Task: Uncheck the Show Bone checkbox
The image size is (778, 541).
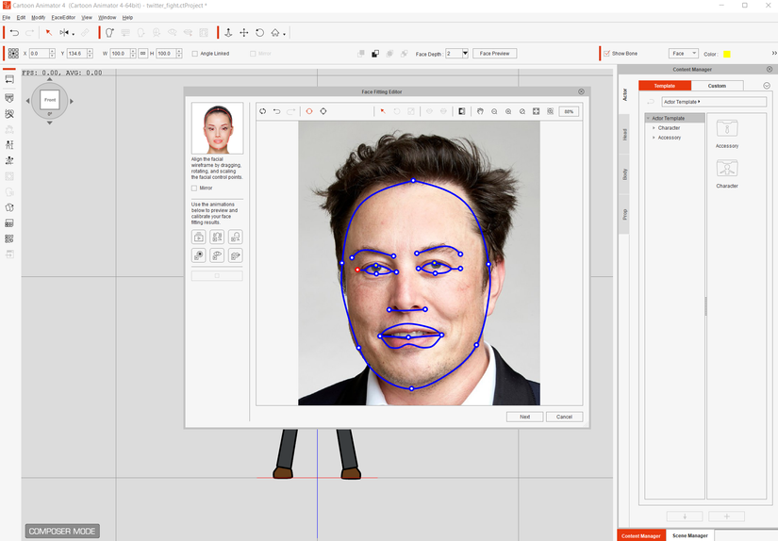Action: tap(606, 54)
